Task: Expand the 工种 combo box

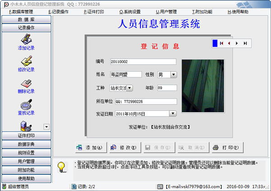Action: [x=130, y=88]
